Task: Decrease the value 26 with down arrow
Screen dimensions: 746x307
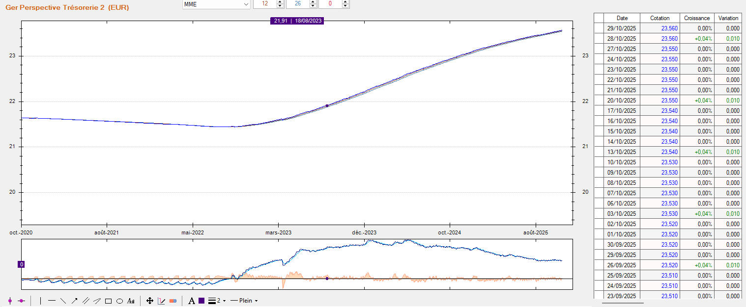Action: click(313, 6)
